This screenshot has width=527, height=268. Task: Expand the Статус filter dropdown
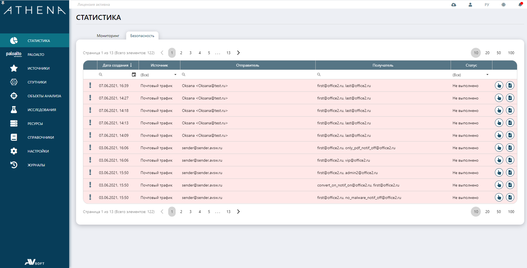click(487, 75)
